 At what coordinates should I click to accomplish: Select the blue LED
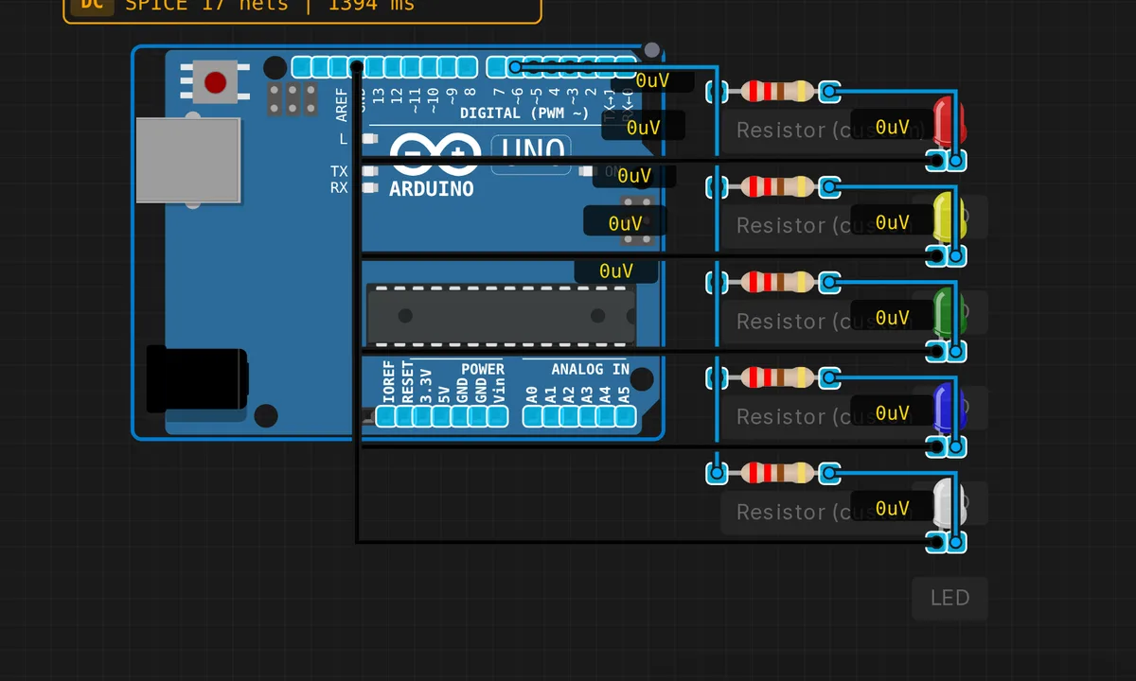click(x=948, y=410)
